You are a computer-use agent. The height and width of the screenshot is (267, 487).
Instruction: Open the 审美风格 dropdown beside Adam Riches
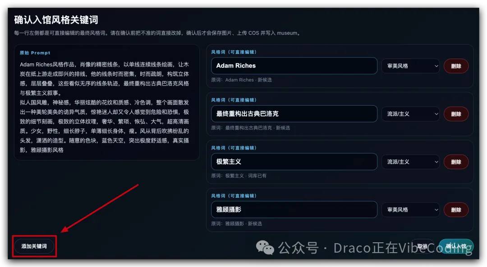pyautogui.click(x=411, y=66)
